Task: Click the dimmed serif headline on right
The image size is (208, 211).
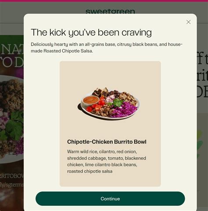Action: [202, 76]
